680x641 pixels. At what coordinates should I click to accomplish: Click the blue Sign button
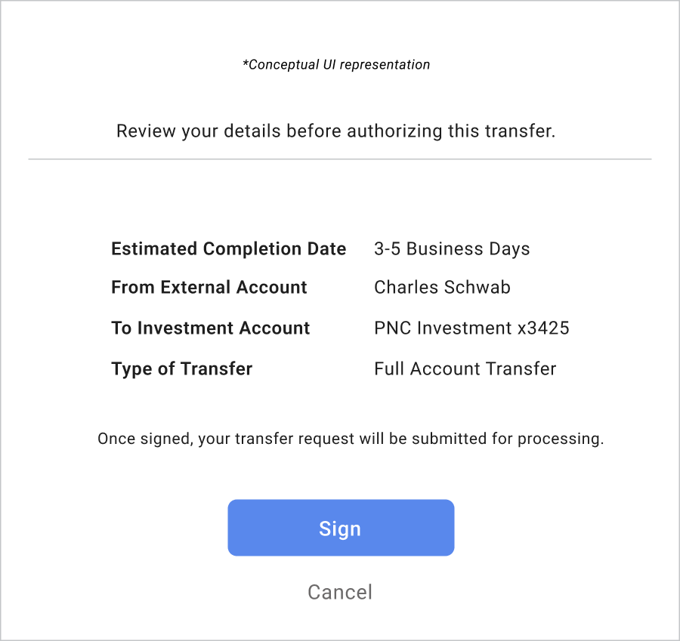[341, 528]
